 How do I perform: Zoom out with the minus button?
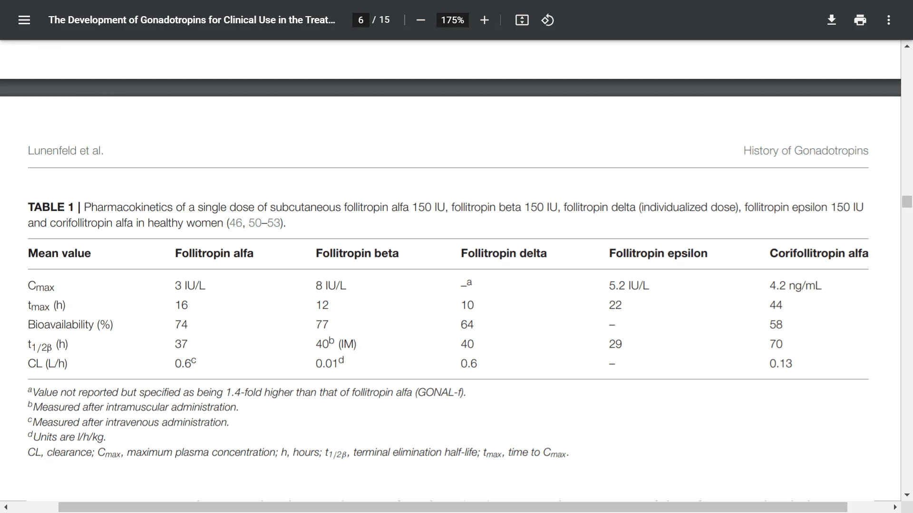coord(420,20)
